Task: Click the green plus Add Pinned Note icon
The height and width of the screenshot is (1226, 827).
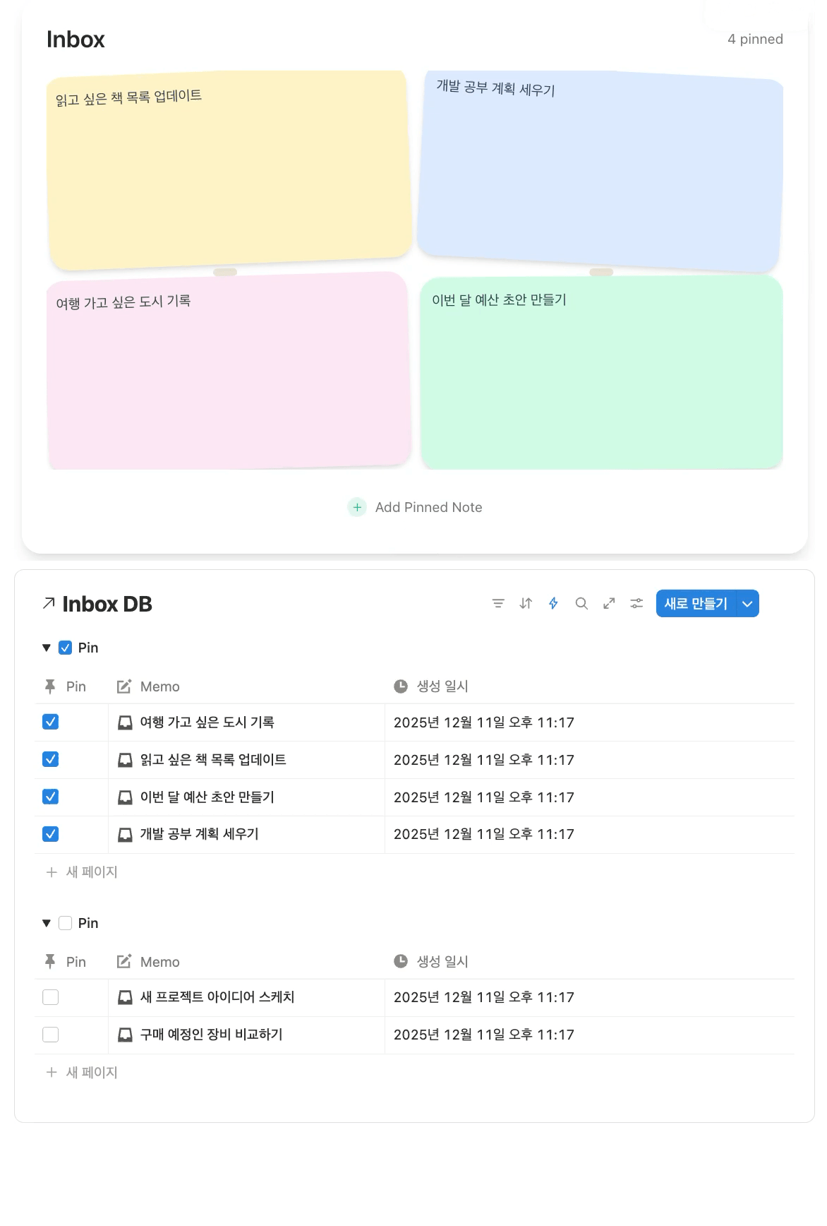Action: pos(357,507)
